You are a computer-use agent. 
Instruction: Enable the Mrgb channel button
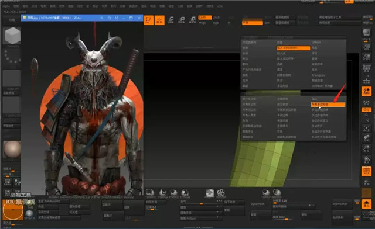click(x=202, y=23)
